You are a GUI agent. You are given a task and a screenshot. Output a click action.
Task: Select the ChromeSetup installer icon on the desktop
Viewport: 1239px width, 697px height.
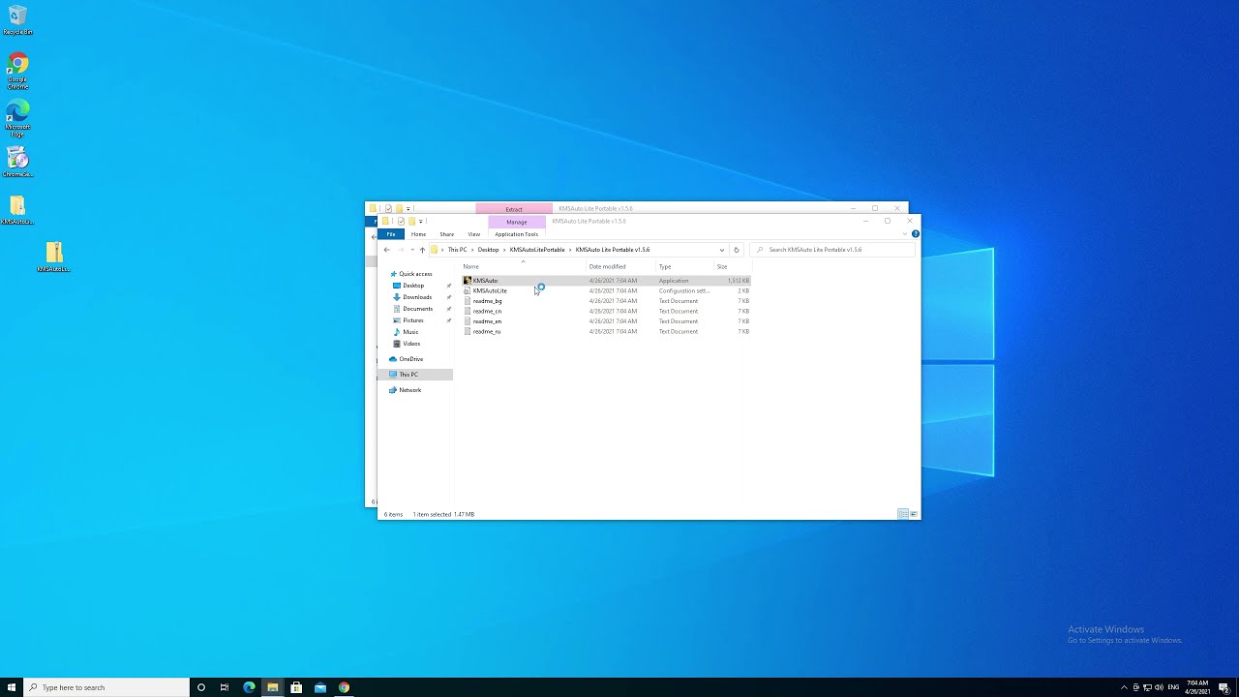17,162
